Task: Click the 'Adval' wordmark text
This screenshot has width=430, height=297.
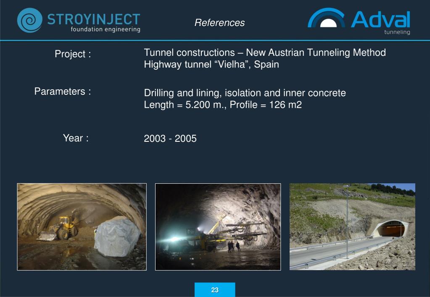Action: point(381,20)
